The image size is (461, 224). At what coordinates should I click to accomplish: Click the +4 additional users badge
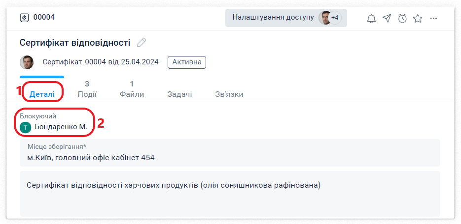(335, 18)
